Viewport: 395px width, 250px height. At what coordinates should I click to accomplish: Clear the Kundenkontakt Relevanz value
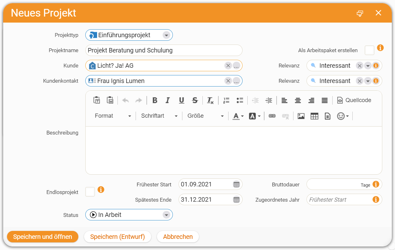point(360,81)
